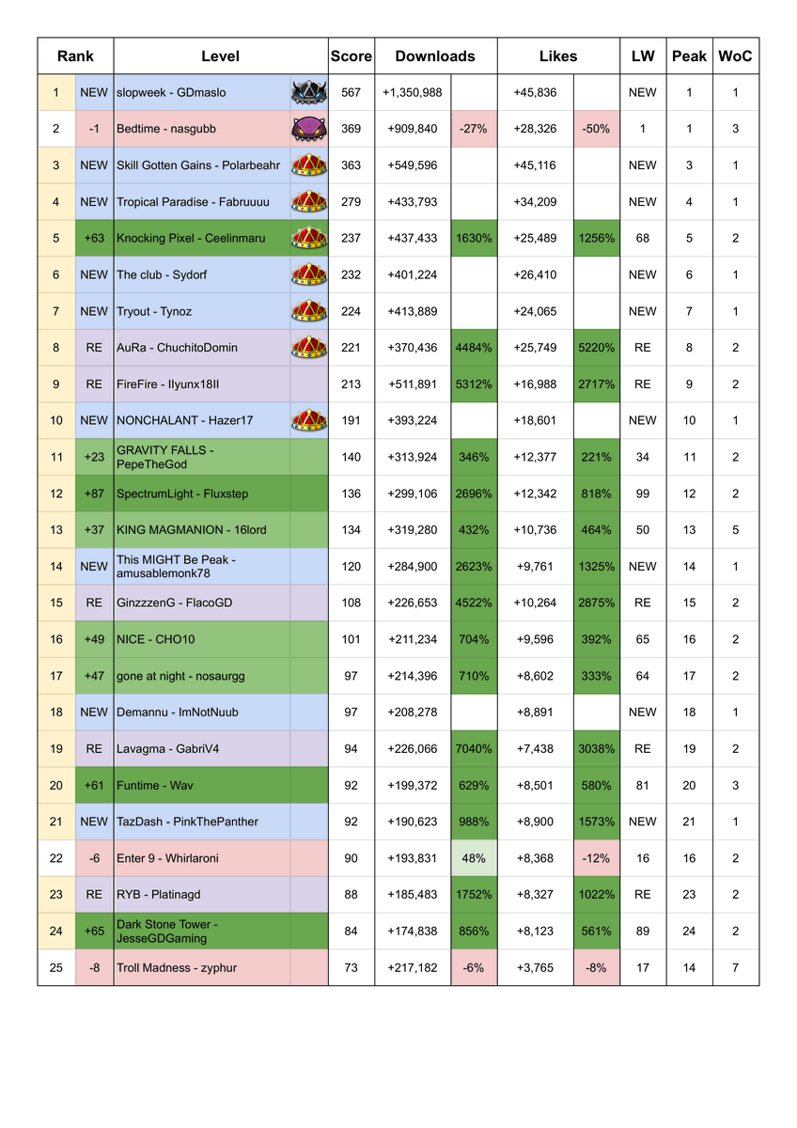The width and height of the screenshot is (797, 1128).
Task: Click the 5312% downloads change for FireFire
Action: pos(474,384)
